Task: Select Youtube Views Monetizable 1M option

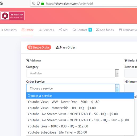Action: coord(80,108)
